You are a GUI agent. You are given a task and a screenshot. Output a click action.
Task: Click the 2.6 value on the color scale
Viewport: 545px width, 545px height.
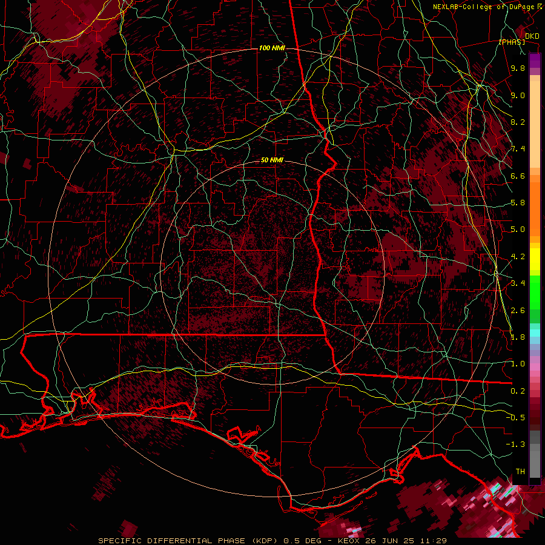coord(518,311)
